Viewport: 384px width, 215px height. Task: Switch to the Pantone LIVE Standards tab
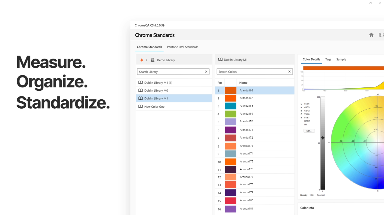tap(182, 47)
